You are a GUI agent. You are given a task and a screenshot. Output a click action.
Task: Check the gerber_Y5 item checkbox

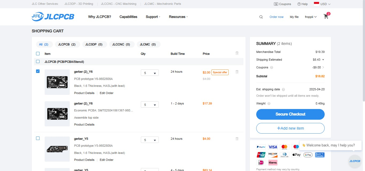(38, 138)
